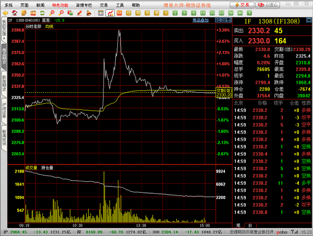The width and height of the screenshot is (313, 236).
Task: Toggle the 均线 average line label
Action: (49, 27)
